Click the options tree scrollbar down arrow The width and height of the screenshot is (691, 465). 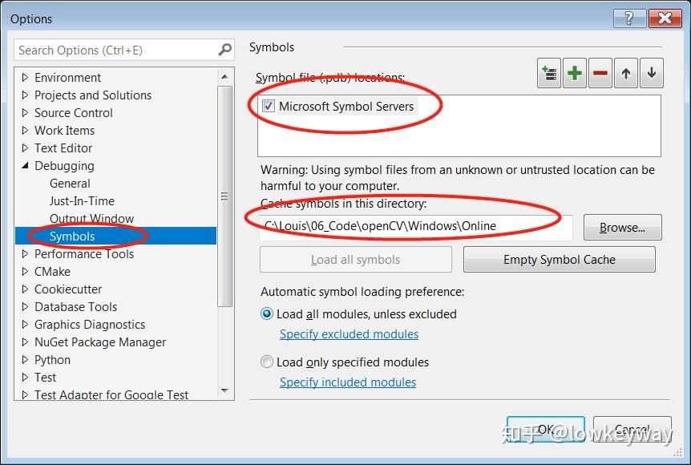(224, 391)
